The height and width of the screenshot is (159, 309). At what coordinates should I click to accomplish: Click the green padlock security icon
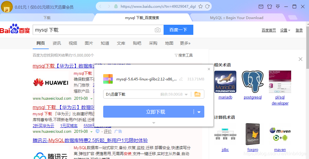(x=116, y=6)
